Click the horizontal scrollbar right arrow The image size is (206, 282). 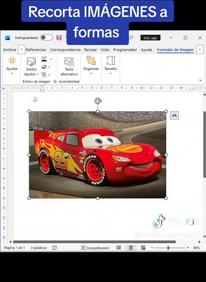click(199, 242)
